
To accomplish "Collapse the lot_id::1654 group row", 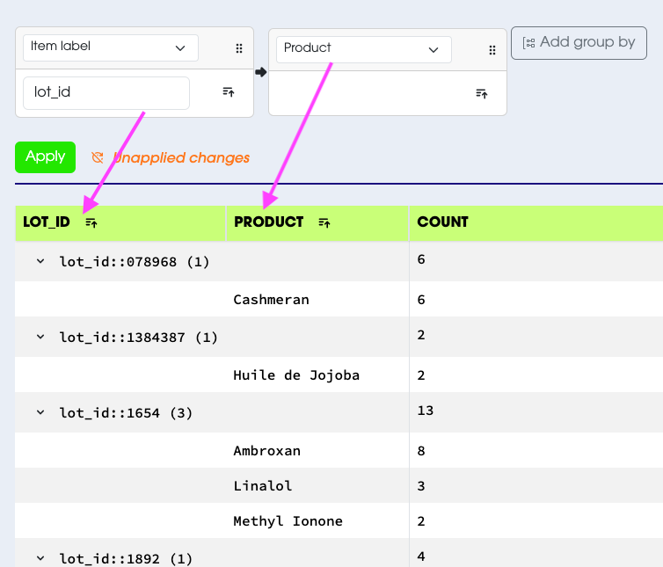I will [x=40, y=413].
